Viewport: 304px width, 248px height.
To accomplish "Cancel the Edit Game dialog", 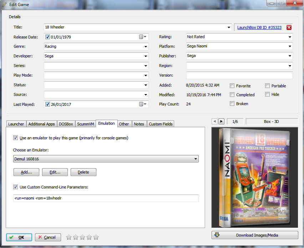I will [x=48, y=237].
